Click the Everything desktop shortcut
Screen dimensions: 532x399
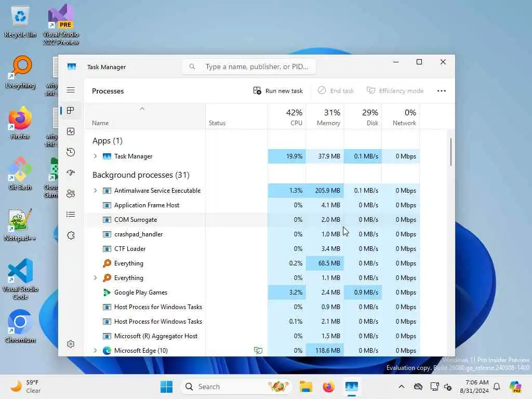20,73
